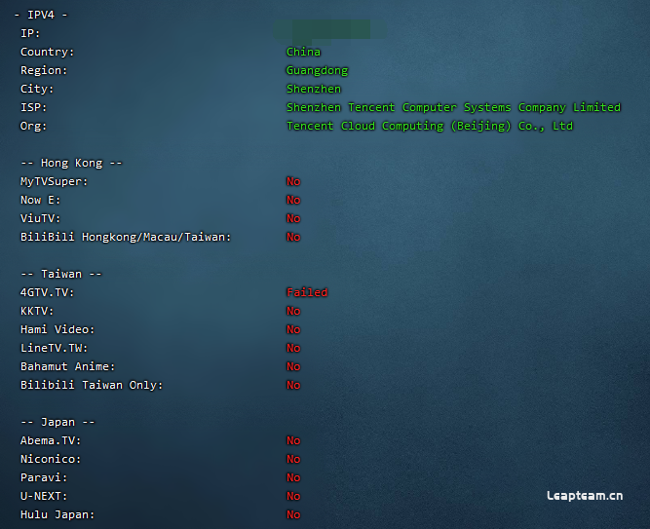The width and height of the screenshot is (650, 529).
Task: Click the red 'Failed' result
Action: (307, 292)
